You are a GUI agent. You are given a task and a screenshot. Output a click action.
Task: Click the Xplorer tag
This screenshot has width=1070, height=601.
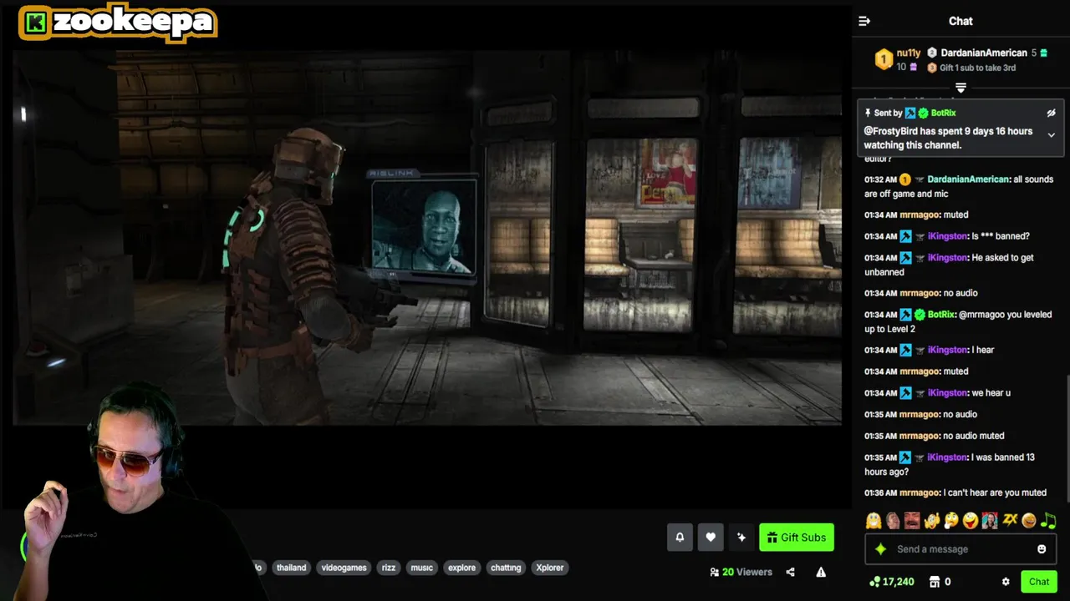click(x=550, y=568)
